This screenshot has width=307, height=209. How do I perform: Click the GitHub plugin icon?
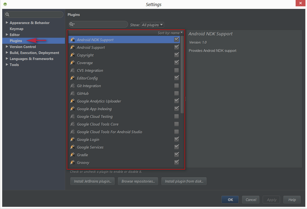pos(73,94)
